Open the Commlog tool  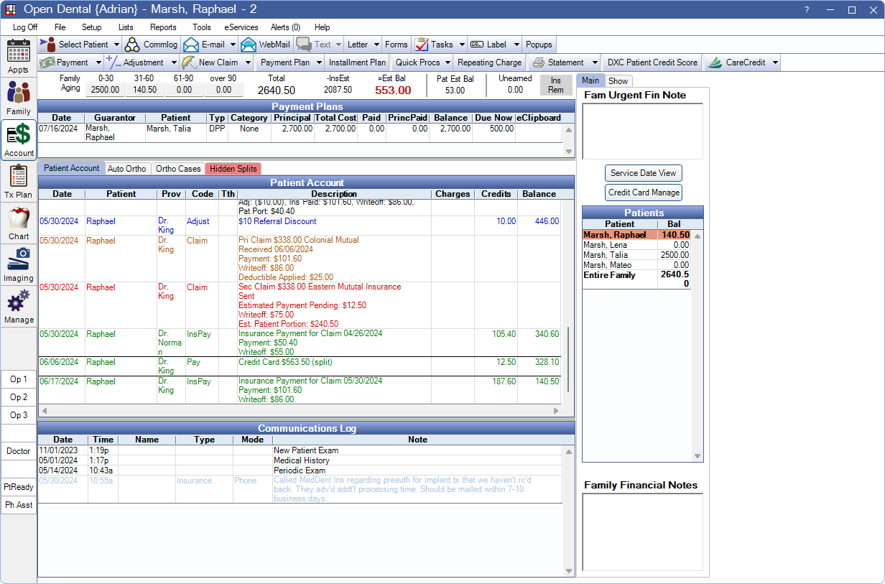[151, 45]
